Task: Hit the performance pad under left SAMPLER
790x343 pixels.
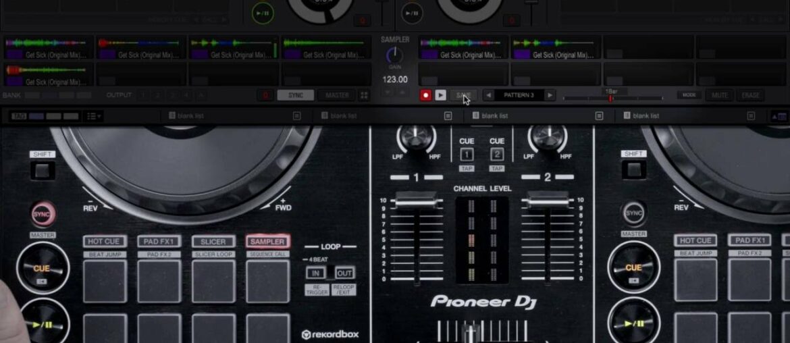Action: (x=268, y=282)
